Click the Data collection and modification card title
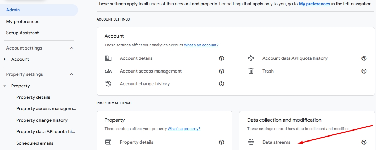The height and width of the screenshot is (150, 376). (x=284, y=120)
